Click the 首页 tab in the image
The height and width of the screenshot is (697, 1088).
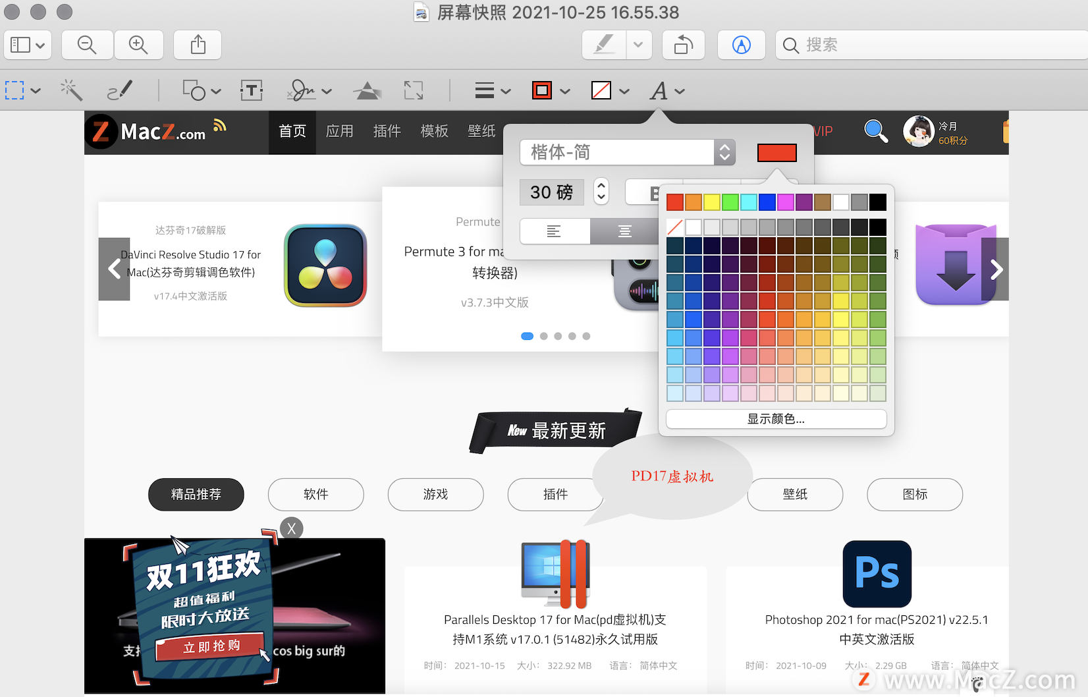click(292, 132)
